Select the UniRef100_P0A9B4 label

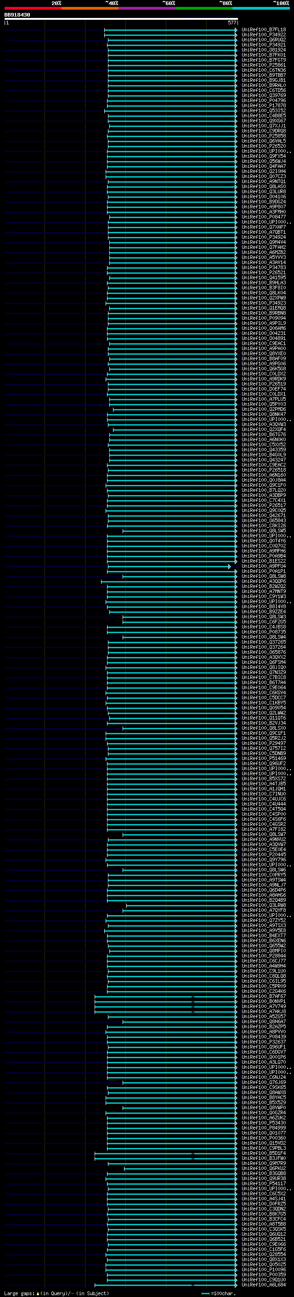pyautogui.click(x=263, y=556)
